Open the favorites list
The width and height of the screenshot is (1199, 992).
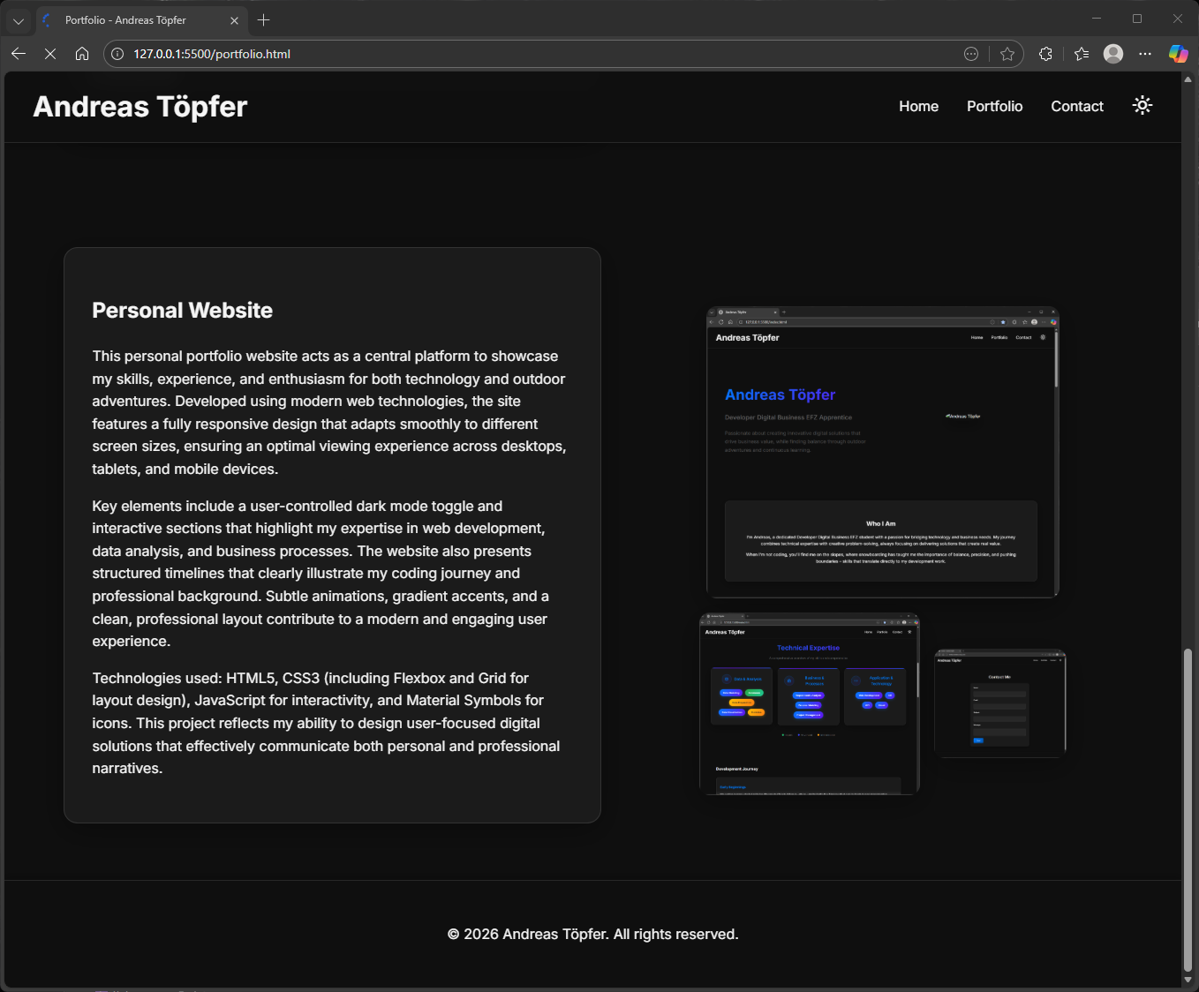click(x=1082, y=54)
